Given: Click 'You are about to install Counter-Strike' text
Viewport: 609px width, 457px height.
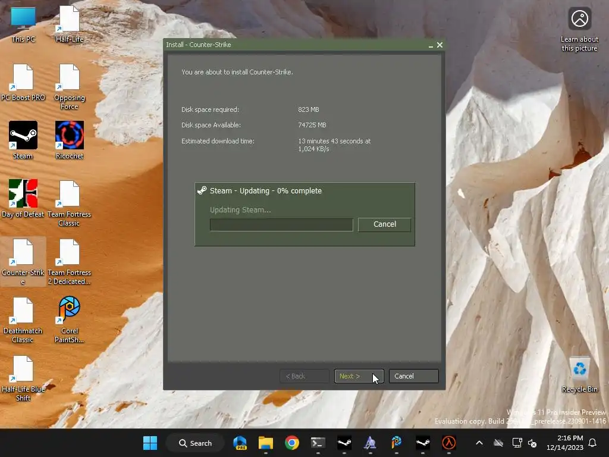Looking at the screenshot, I should click(237, 72).
